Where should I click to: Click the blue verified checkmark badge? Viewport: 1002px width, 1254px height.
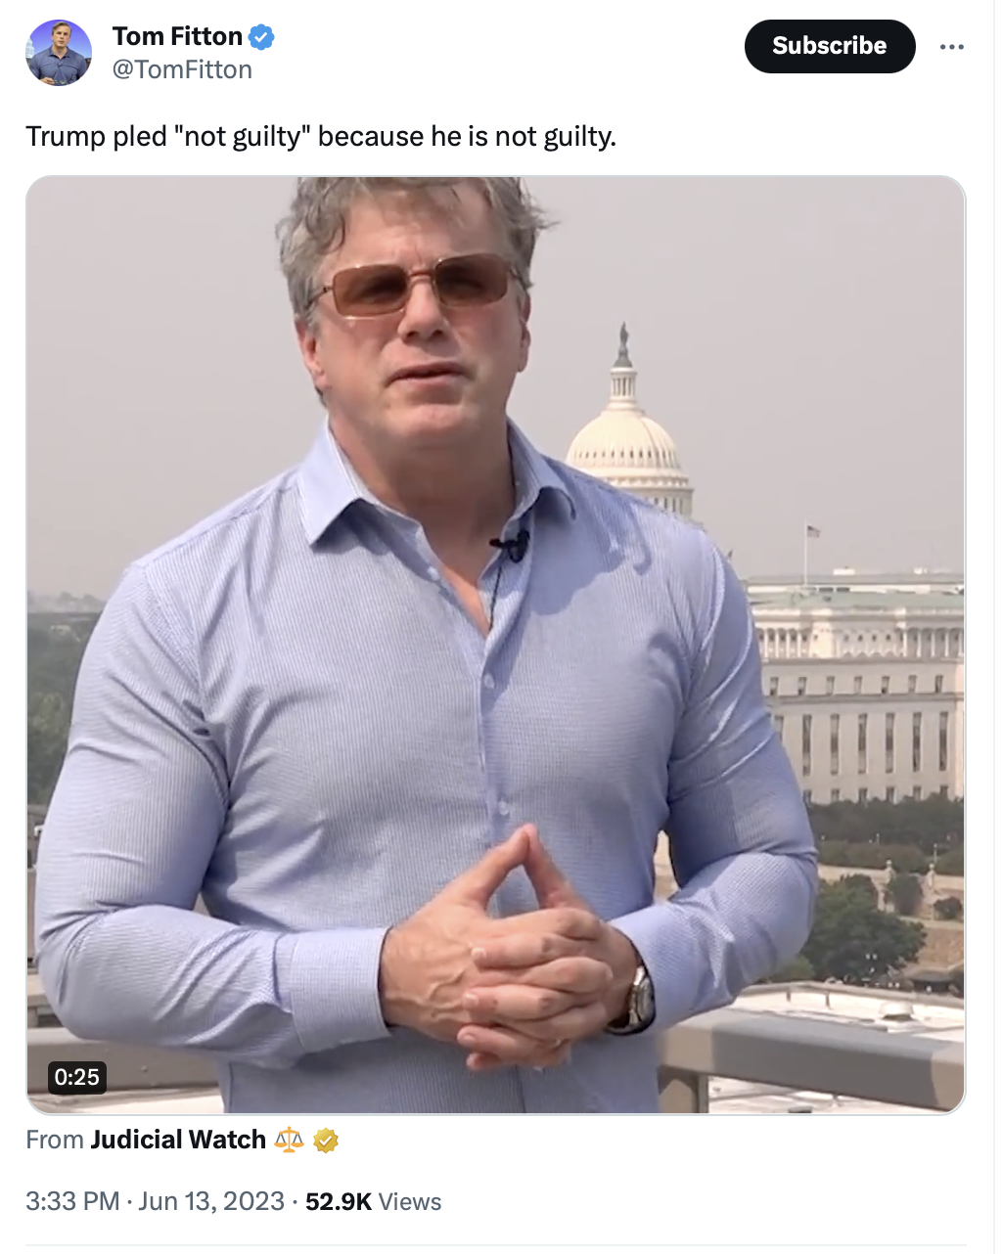tap(261, 37)
